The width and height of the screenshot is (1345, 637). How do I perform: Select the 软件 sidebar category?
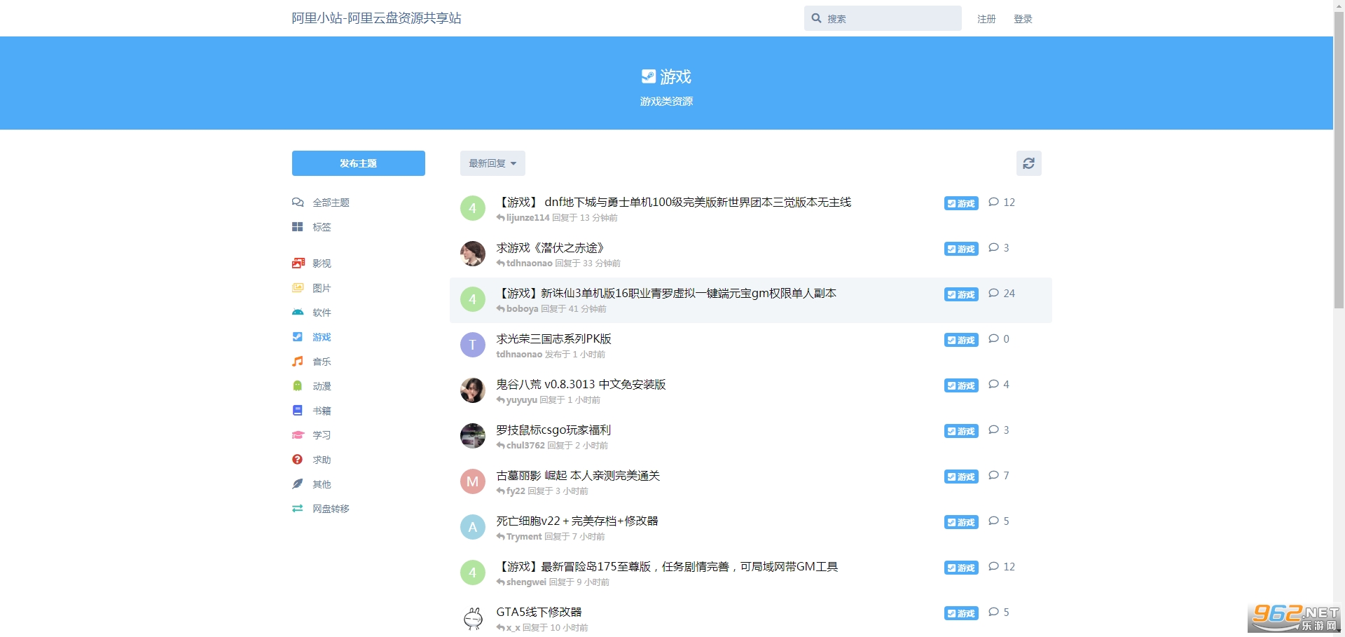(322, 313)
